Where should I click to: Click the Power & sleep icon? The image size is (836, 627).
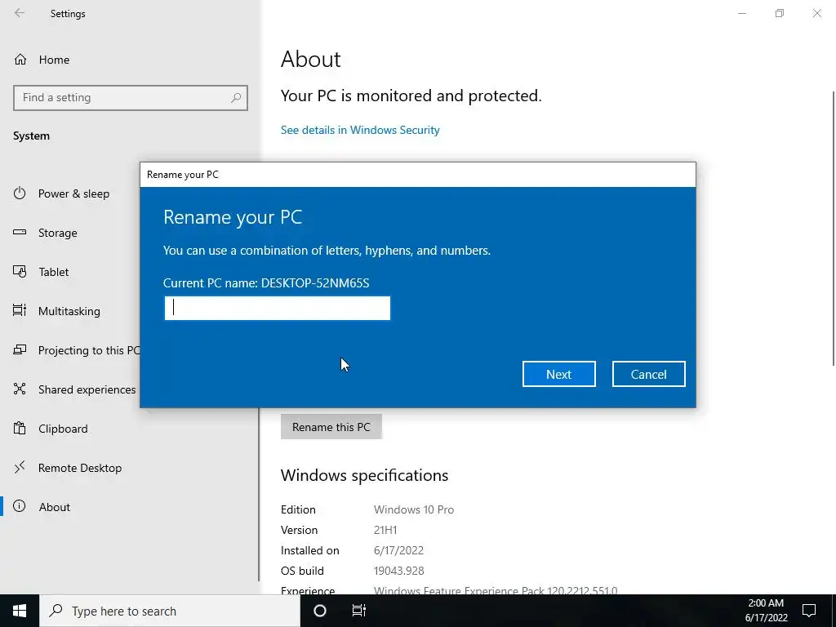click(x=20, y=193)
